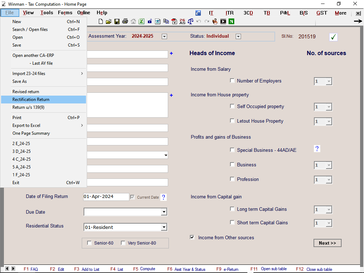Tick the Self Occupied property checkbox

pyautogui.click(x=232, y=106)
